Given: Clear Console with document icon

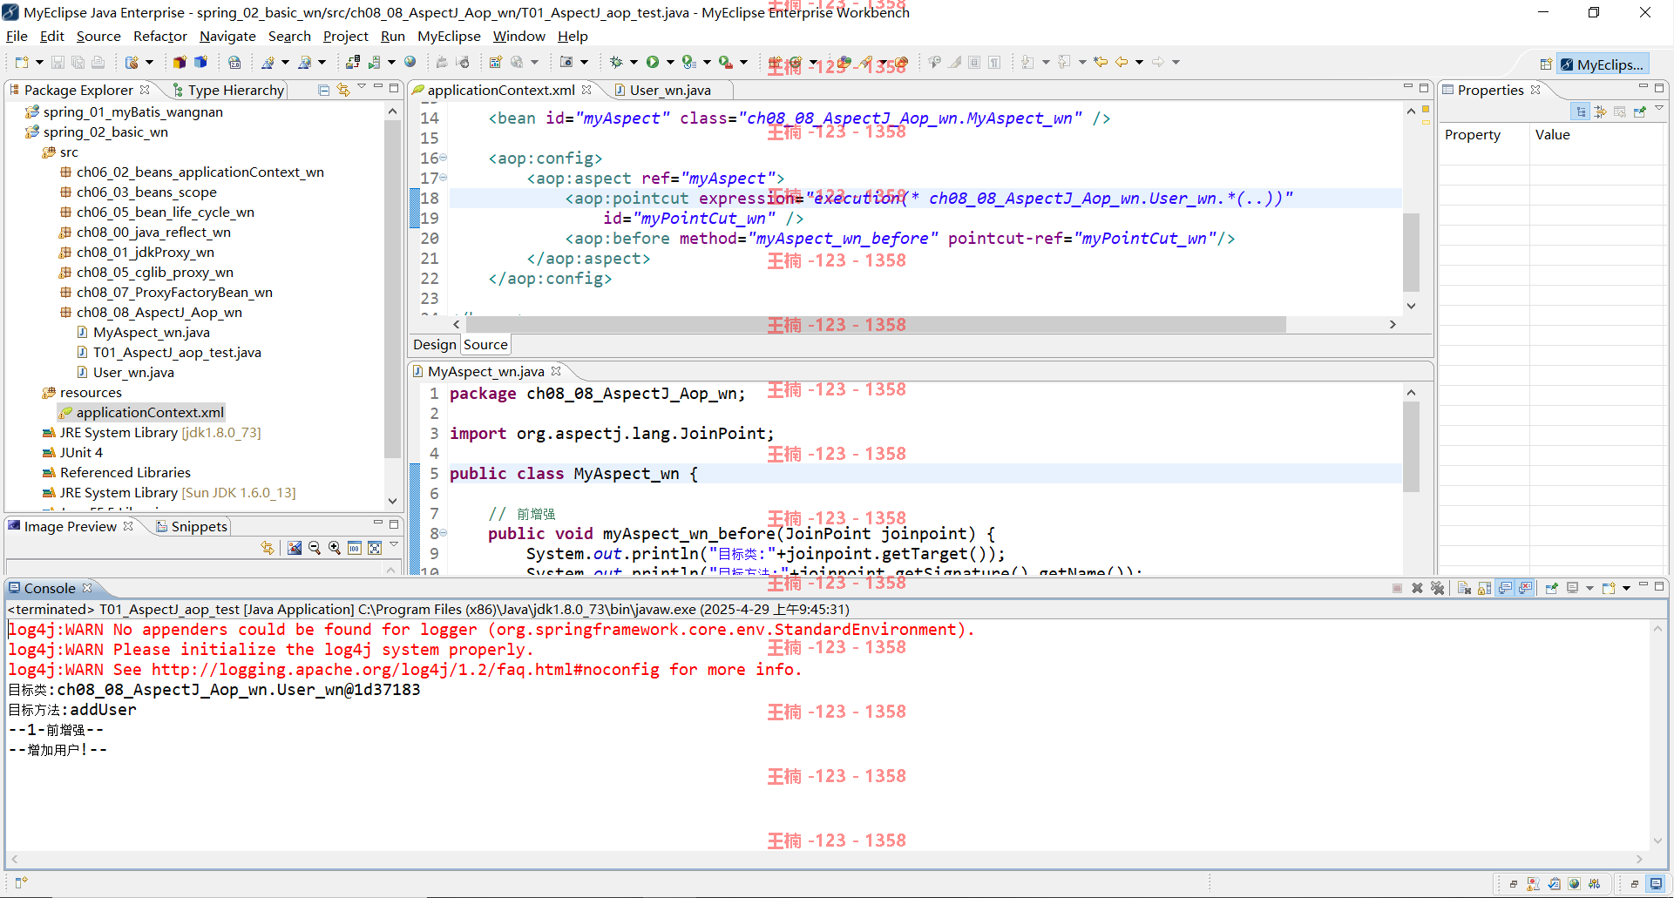Looking at the screenshot, I should [x=1464, y=588].
